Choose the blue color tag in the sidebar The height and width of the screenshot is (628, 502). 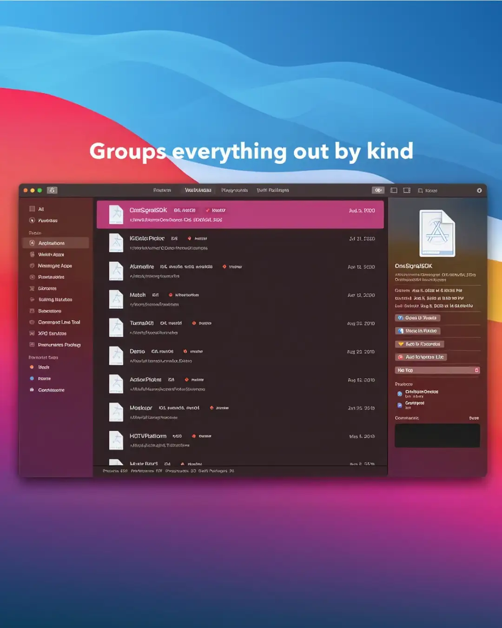(x=32, y=379)
